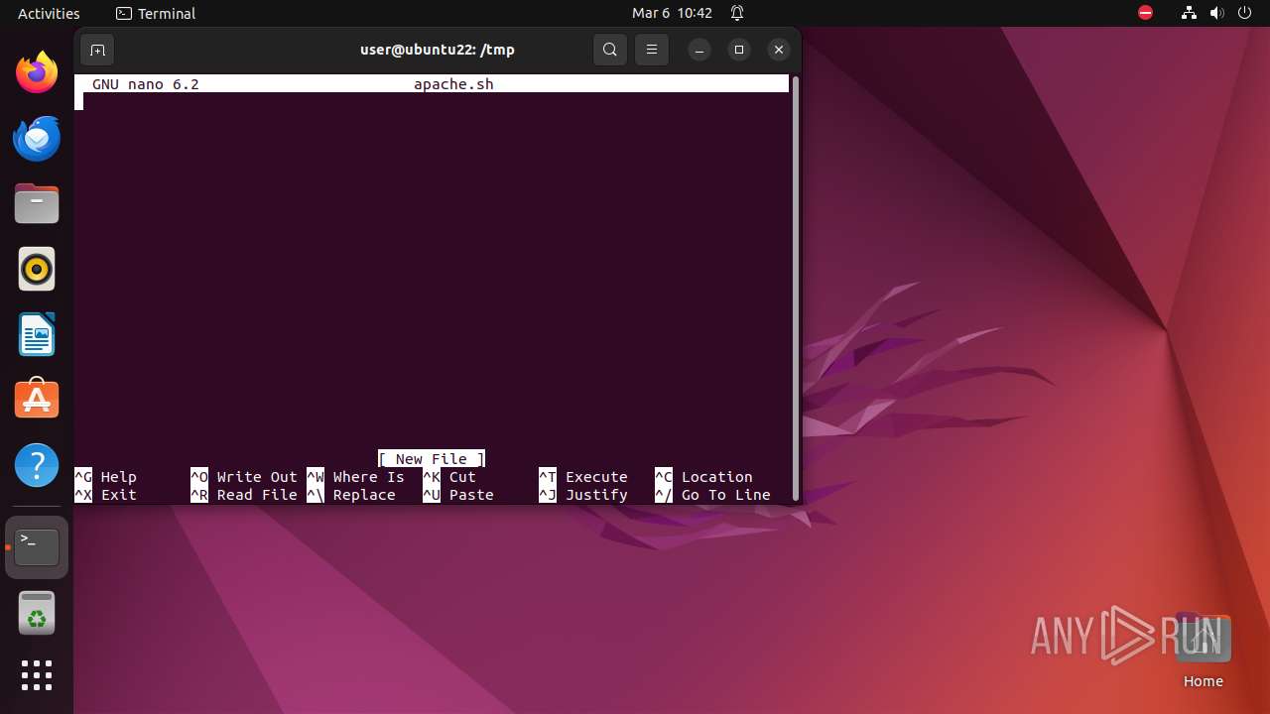Viewport: 1270px width, 714px height.
Task: Open the power menu icon
Action: click(1244, 13)
